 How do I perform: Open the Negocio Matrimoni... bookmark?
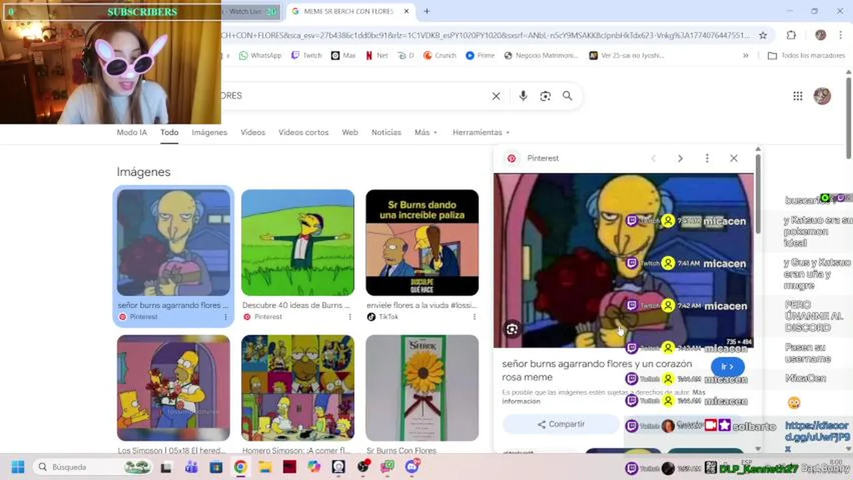[x=541, y=55]
